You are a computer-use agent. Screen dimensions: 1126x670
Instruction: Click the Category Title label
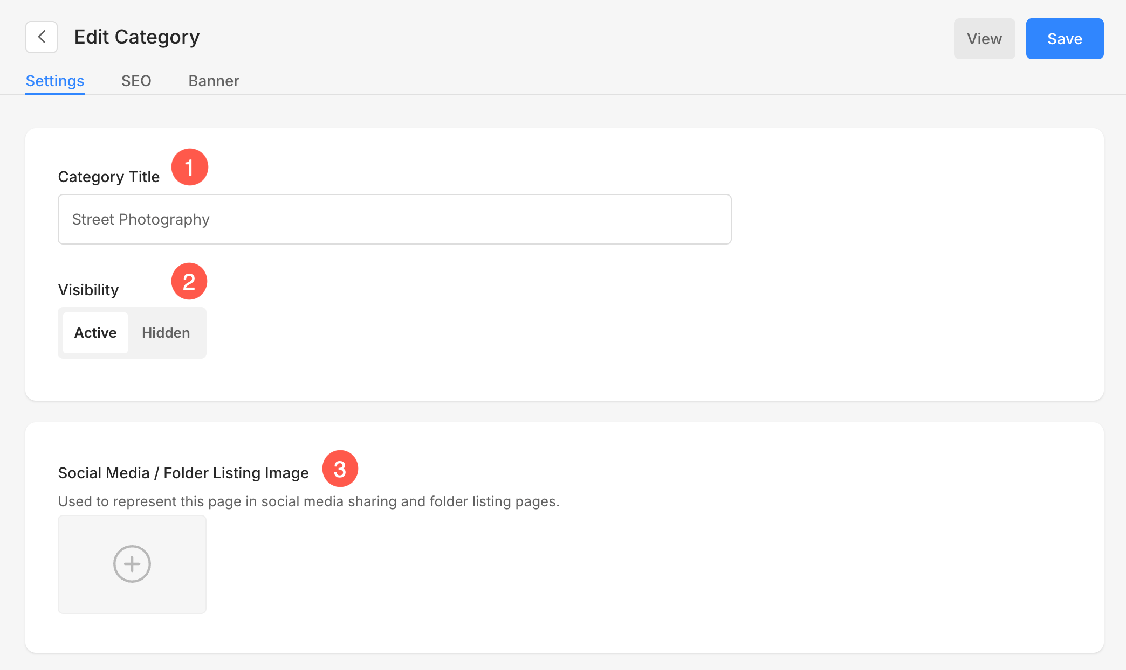[x=109, y=177]
